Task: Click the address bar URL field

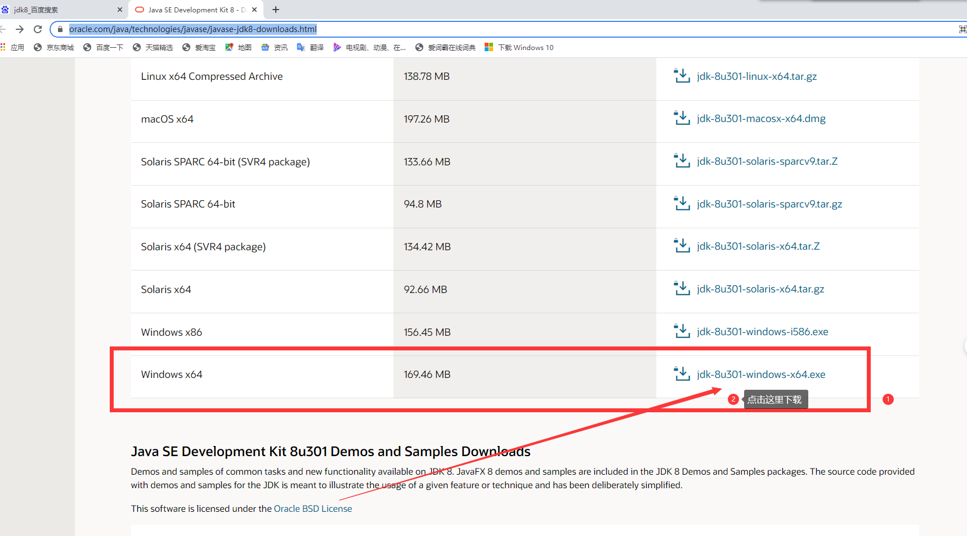Action: [x=507, y=29]
